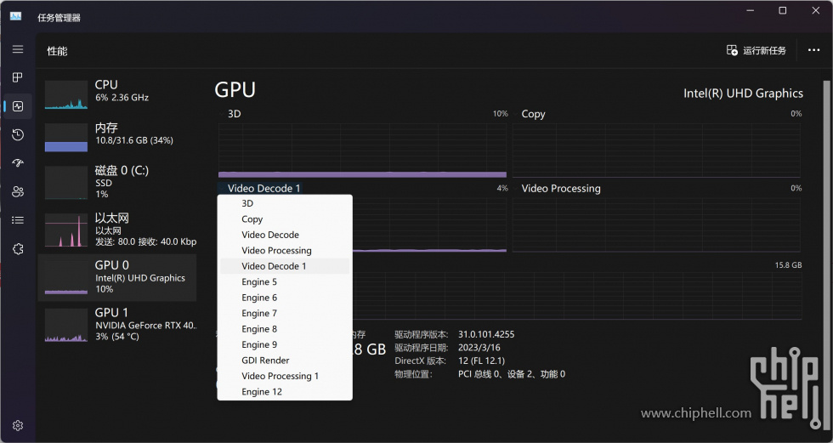Choose 3D from the engine list
Viewport: 833px width, 443px height.
[x=285, y=203]
